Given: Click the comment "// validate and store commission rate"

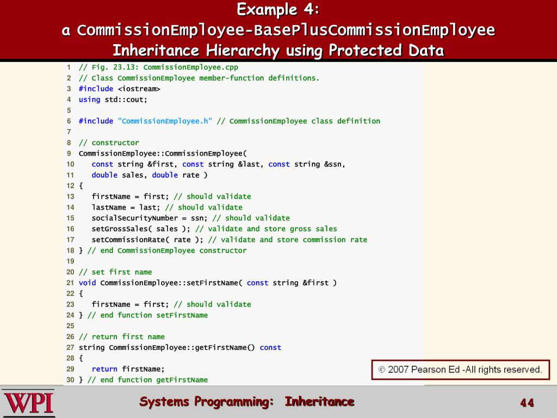Looking at the screenshot, I should 288,239.
